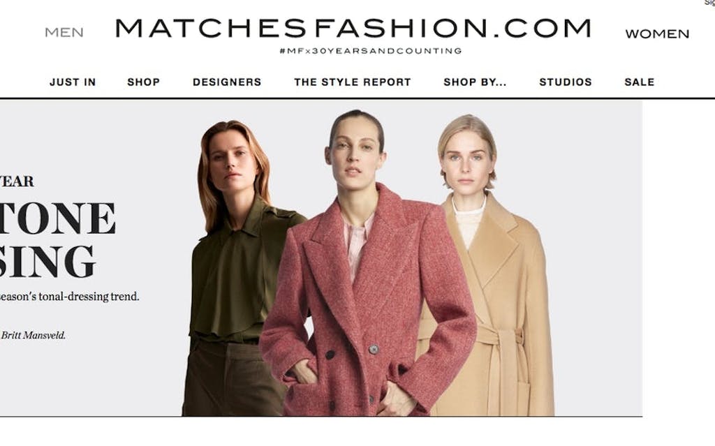Click the tonal-dressing trend description text
This screenshot has height=446, width=715.
69,297
